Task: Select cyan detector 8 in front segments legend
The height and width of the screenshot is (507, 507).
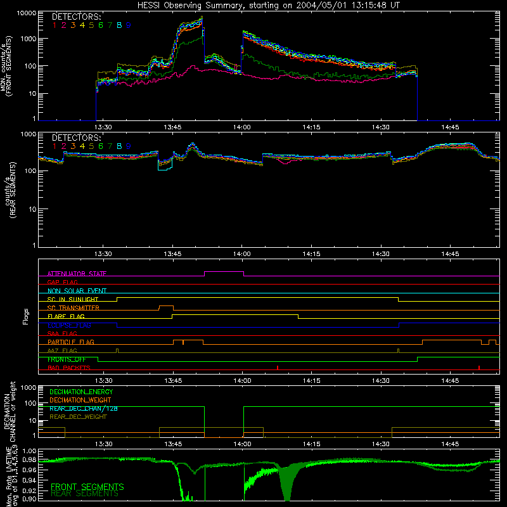Action: click(x=119, y=25)
